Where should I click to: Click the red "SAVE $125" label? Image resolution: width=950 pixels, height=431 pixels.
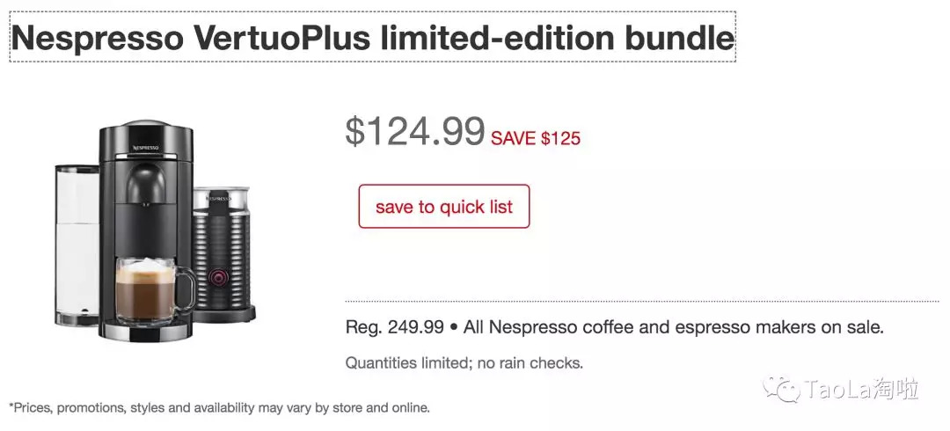point(536,138)
